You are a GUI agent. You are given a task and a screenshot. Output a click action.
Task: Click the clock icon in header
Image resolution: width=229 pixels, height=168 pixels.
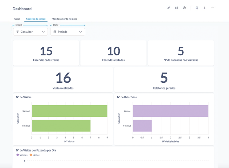pyautogui.click(x=184, y=8)
